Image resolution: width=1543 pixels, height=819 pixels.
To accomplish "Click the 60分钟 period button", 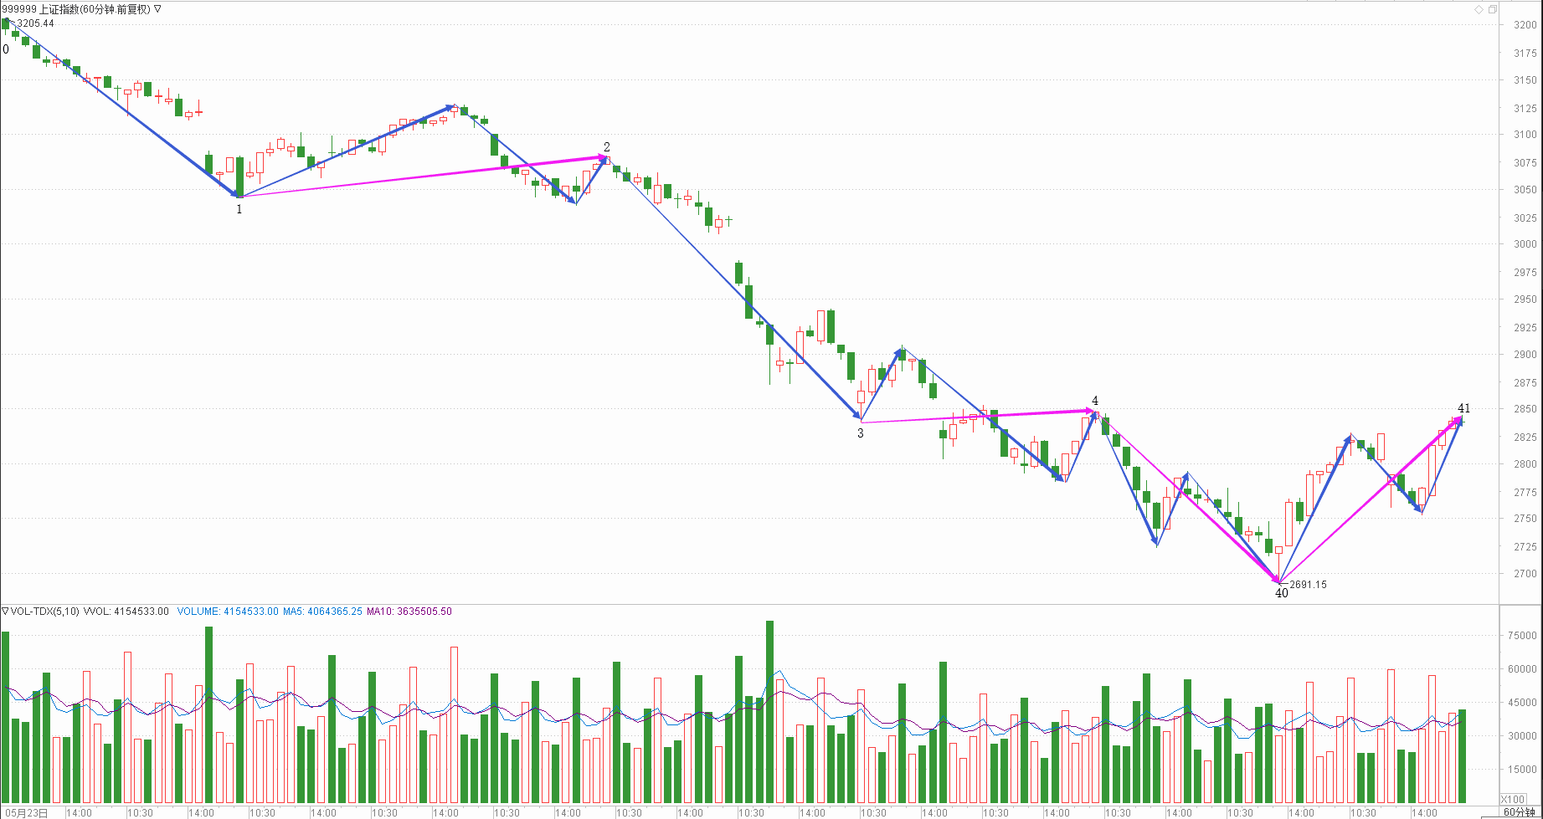I will tap(1519, 812).
